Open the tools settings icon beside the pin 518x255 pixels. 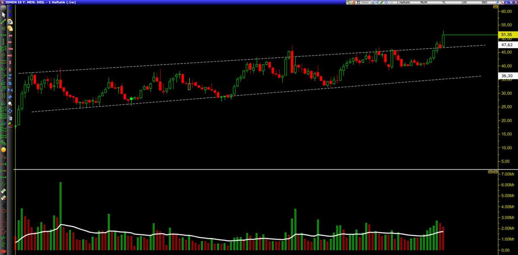pyautogui.click(x=502, y=2)
